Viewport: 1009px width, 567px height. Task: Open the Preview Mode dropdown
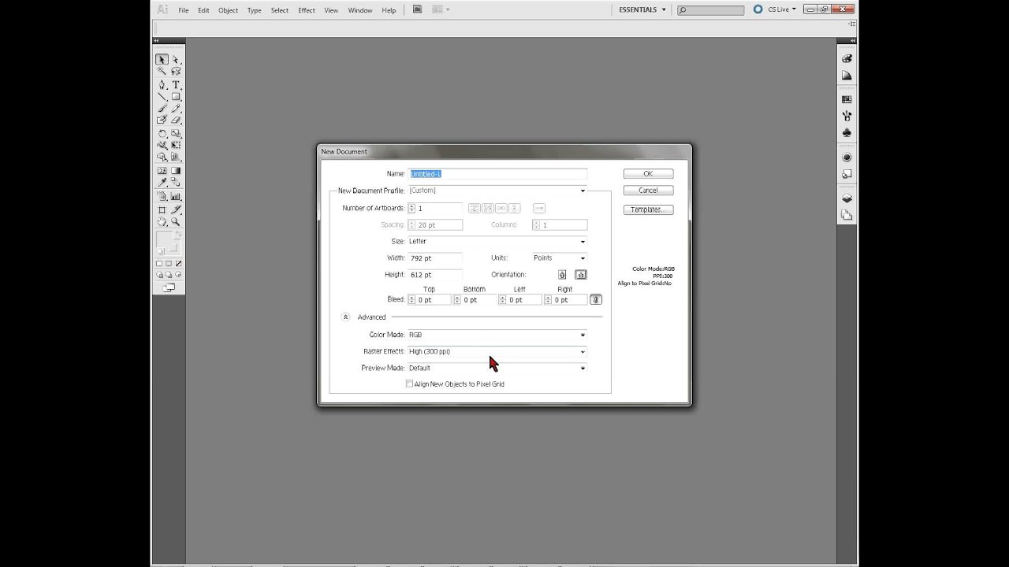(497, 368)
